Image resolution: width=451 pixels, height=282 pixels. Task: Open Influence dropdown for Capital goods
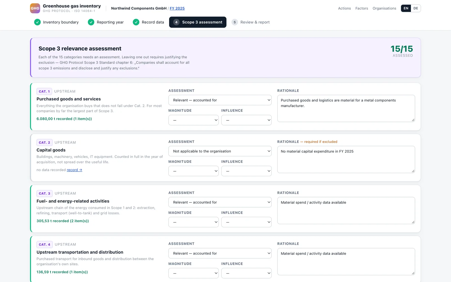[x=246, y=171]
